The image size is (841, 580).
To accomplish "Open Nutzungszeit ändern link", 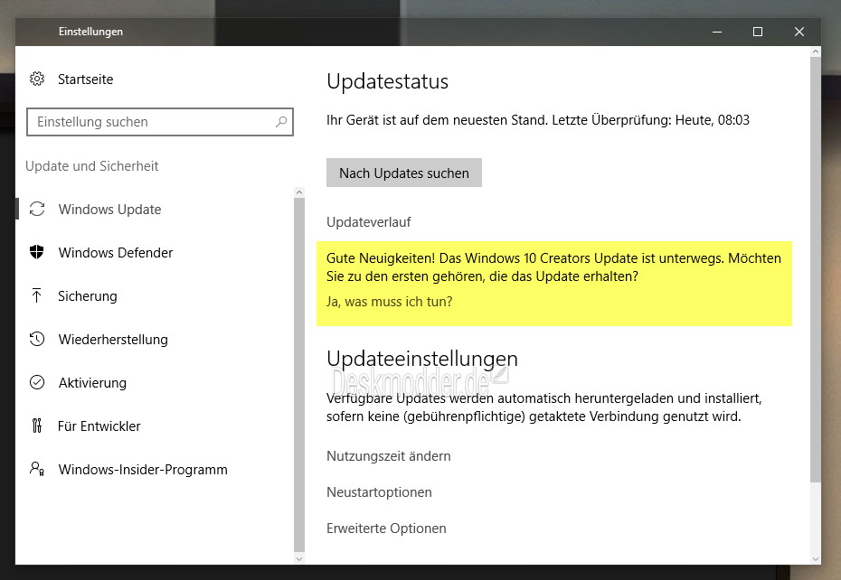I will click(388, 456).
